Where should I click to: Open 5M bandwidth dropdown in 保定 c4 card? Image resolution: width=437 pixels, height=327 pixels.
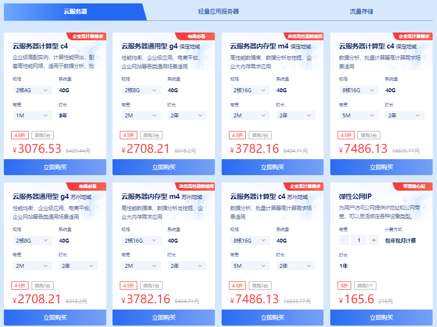(x=358, y=115)
